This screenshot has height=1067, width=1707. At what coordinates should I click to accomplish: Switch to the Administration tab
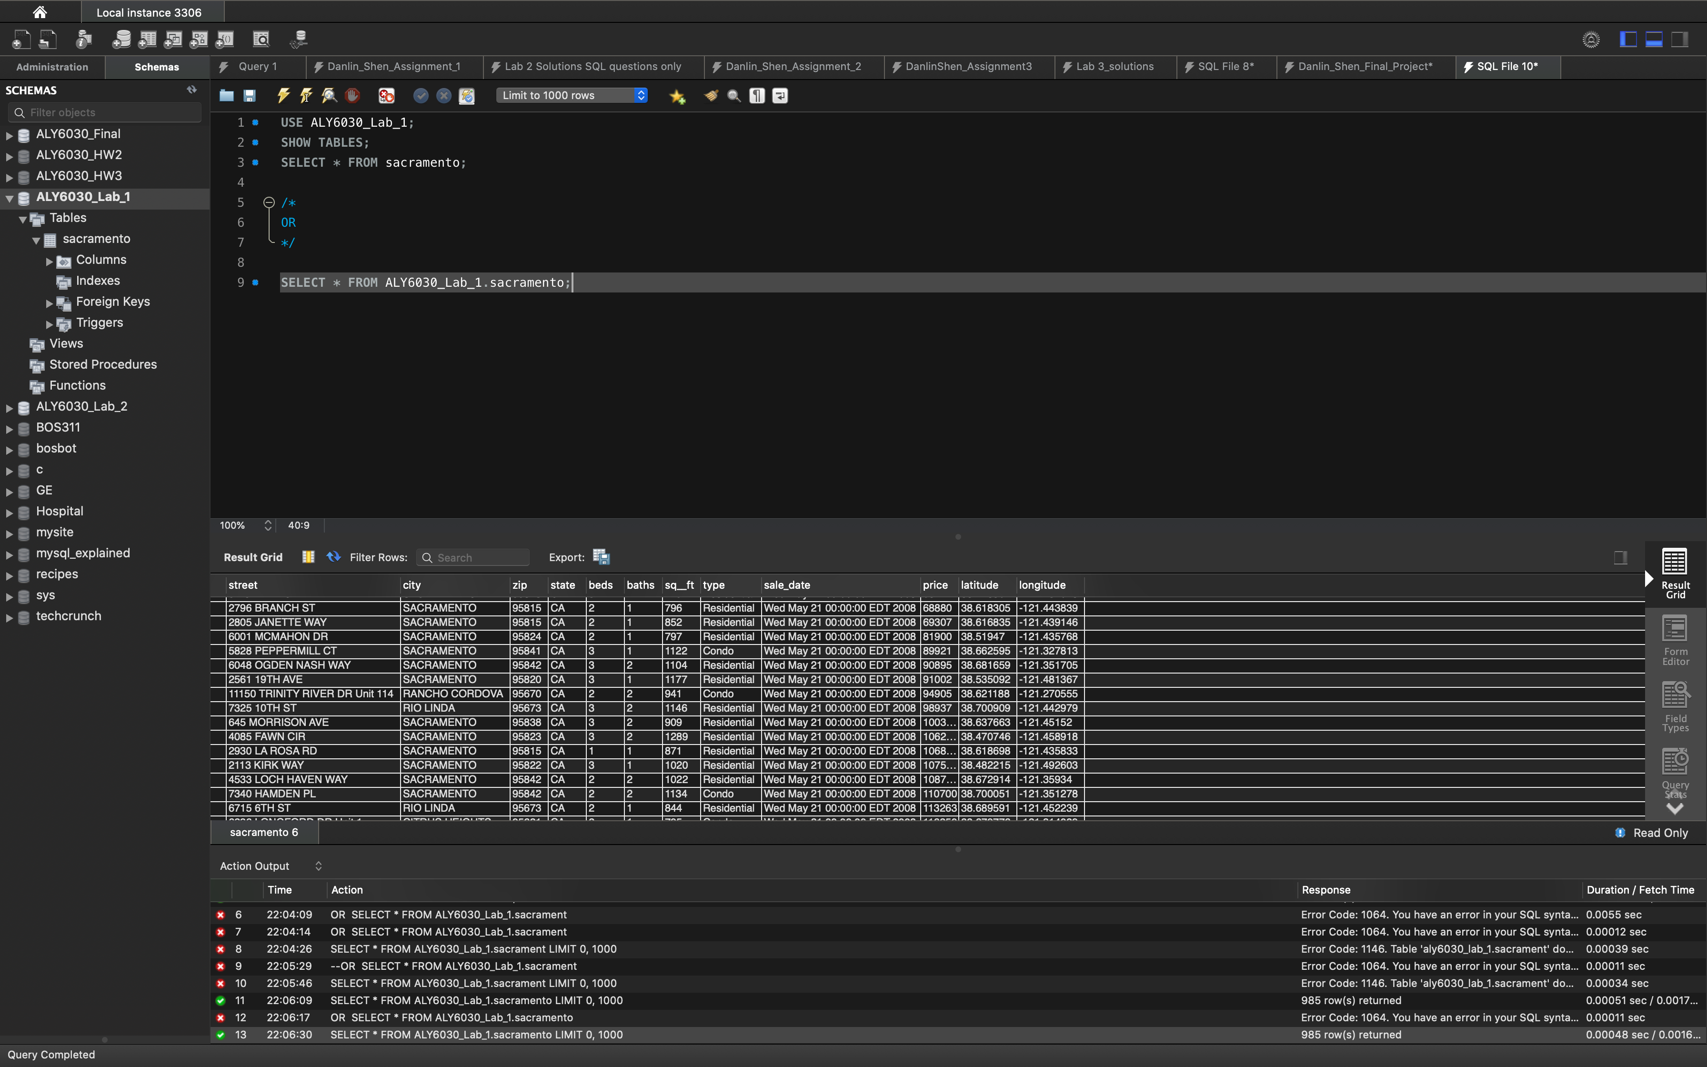click(x=52, y=66)
